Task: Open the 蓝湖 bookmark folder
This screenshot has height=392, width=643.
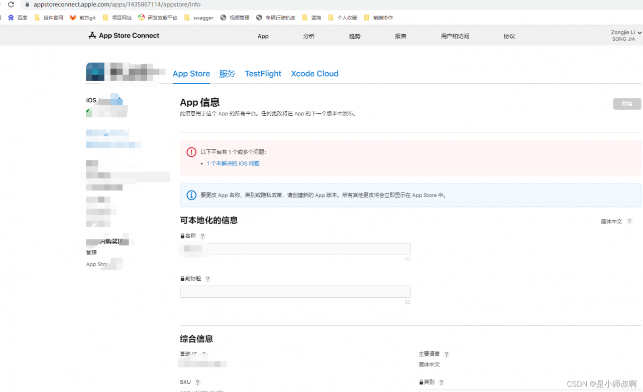Action: (311, 18)
